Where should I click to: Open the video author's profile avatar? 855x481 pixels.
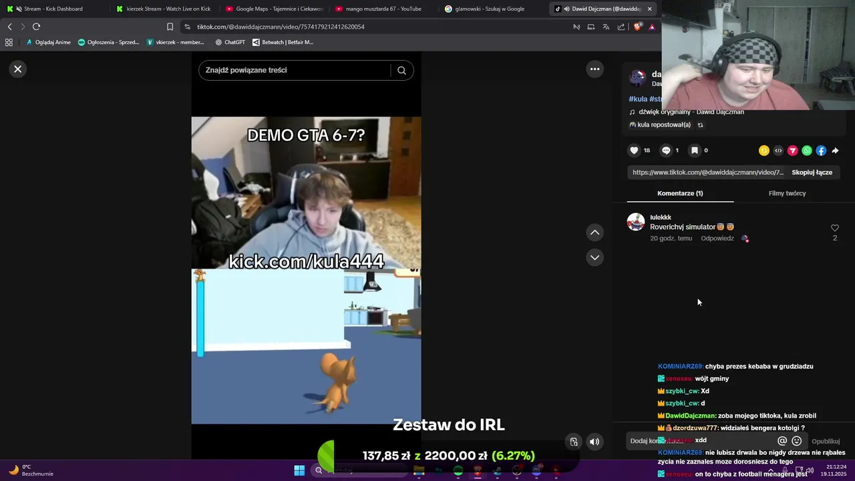click(637, 78)
